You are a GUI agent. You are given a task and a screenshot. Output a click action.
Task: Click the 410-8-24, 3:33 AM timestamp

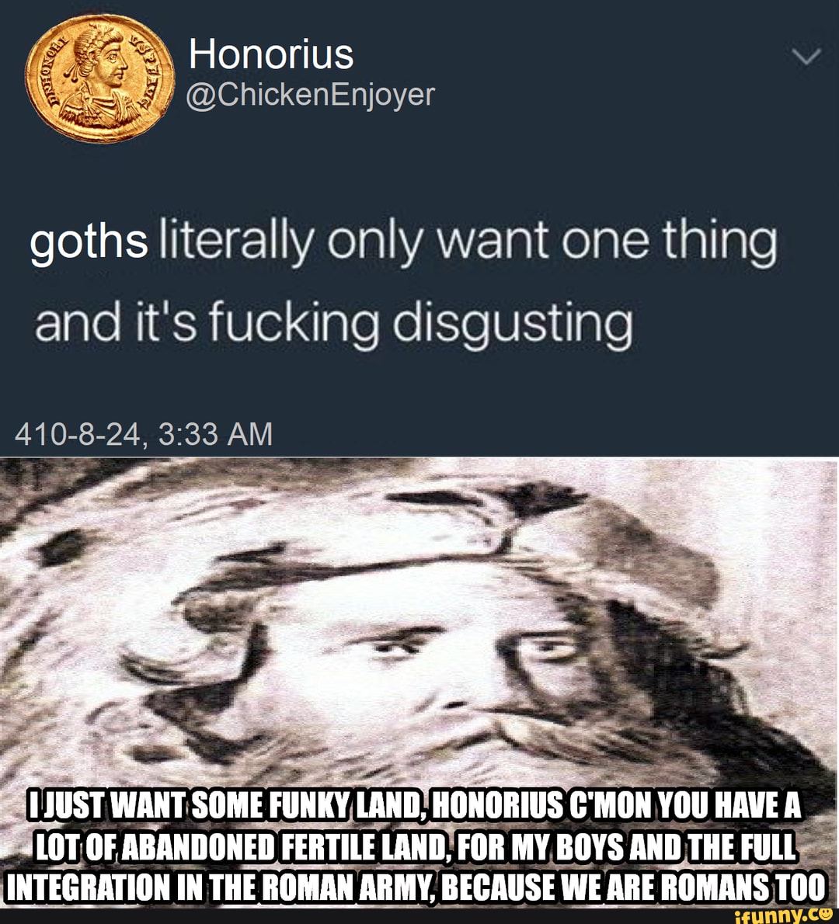click(144, 434)
